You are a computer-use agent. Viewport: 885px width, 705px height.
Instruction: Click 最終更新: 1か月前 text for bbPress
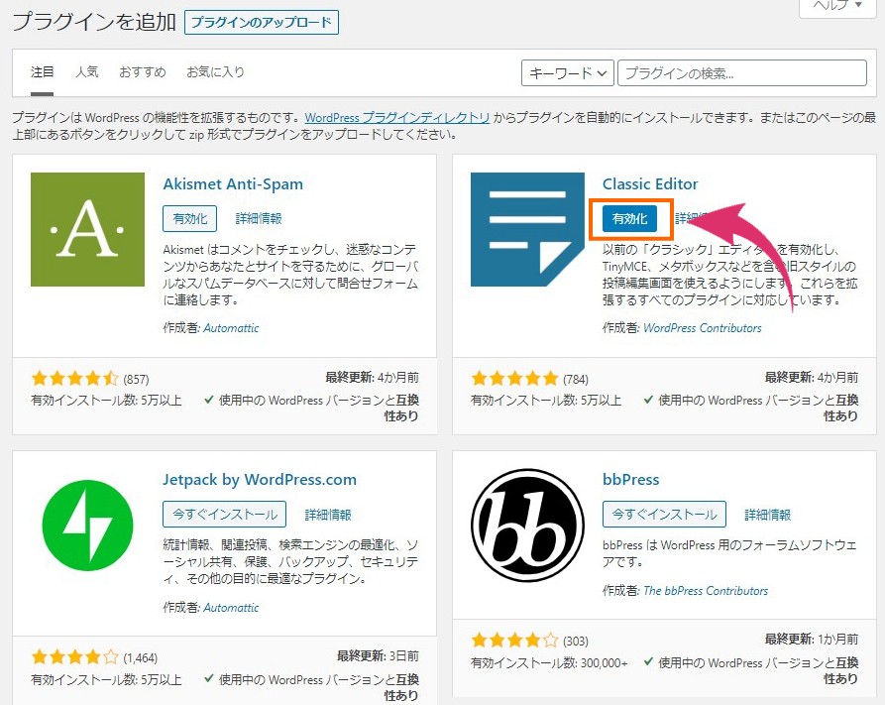811,639
